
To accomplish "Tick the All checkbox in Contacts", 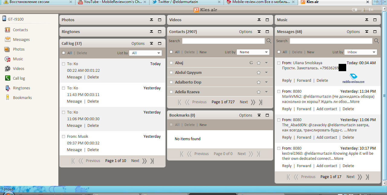I will tap(171, 52).
